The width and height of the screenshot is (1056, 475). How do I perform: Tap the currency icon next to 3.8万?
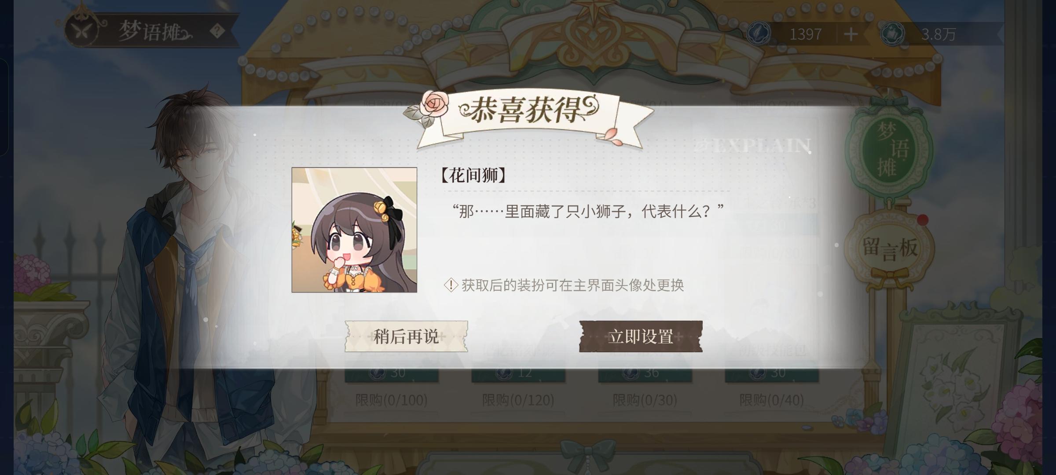tap(893, 33)
